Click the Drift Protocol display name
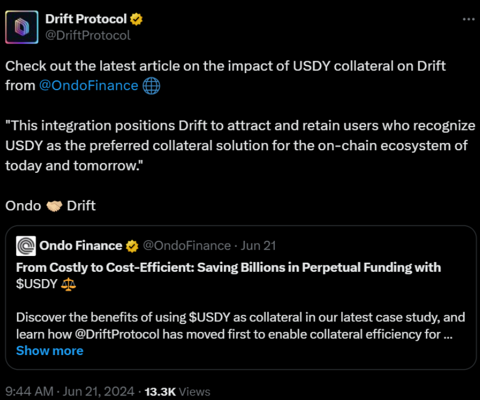The width and height of the screenshot is (480, 400). pos(86,19)
